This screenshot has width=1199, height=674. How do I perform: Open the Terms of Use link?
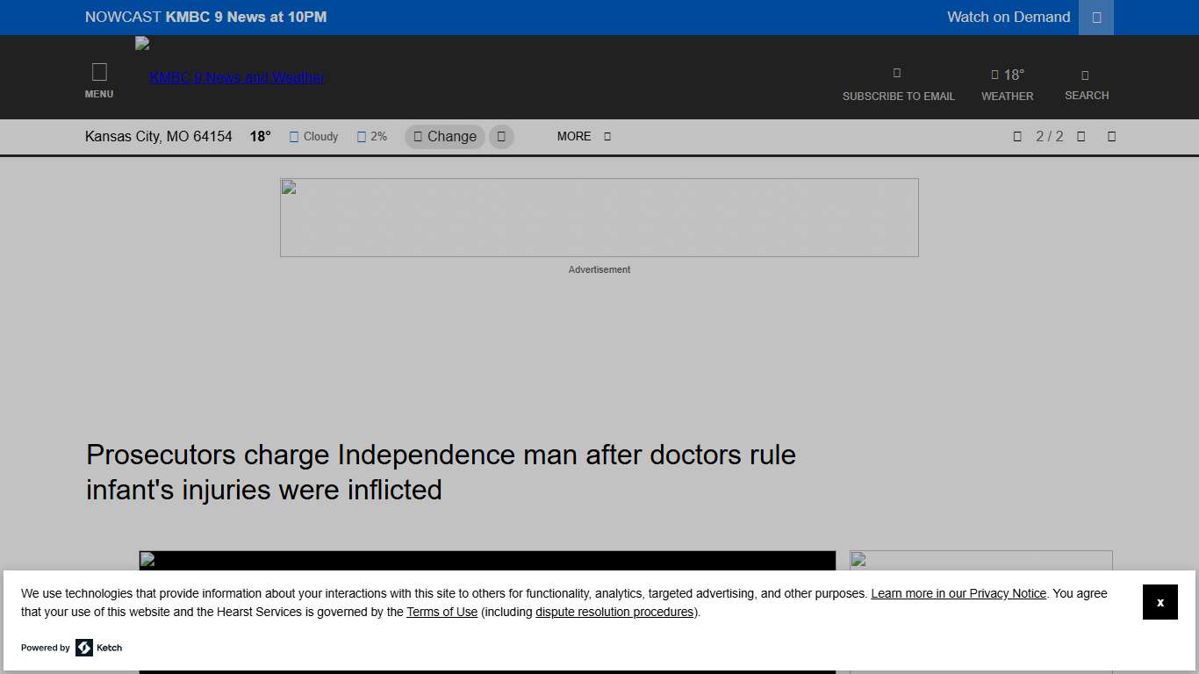(x=442, y=613)
